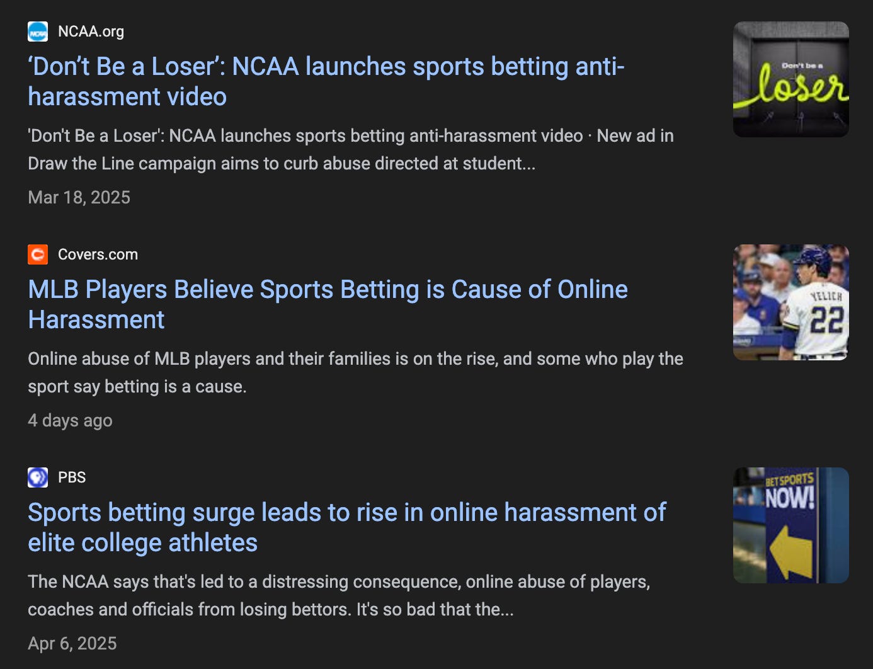873x669 pixels.
Task: Click the 'Mar 18, 2025' date
Action: coord(79,198)
